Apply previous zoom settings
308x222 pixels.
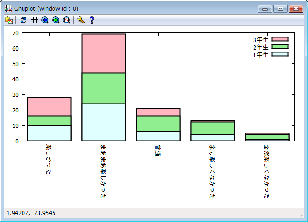pyautogui.click(x=45, y=20)
